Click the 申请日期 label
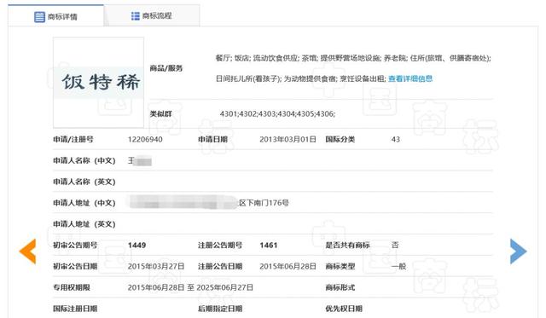 coord(212,140)
